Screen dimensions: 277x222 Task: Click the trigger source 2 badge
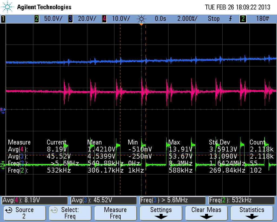click(x=243, y=19)
